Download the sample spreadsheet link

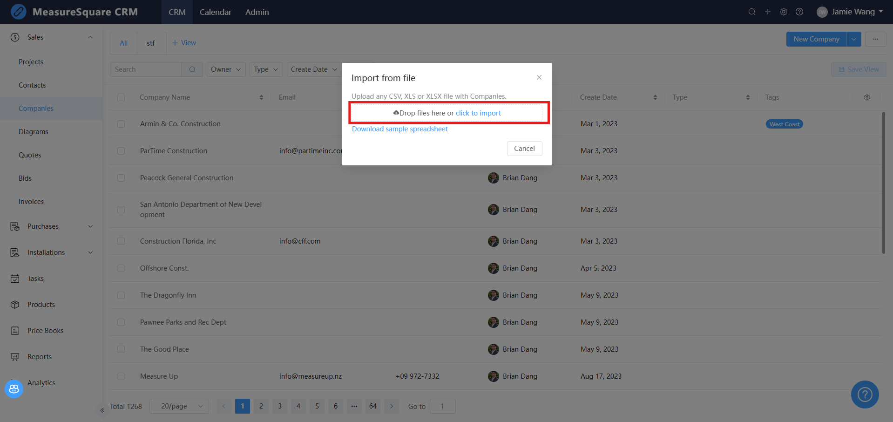point(400,129)
